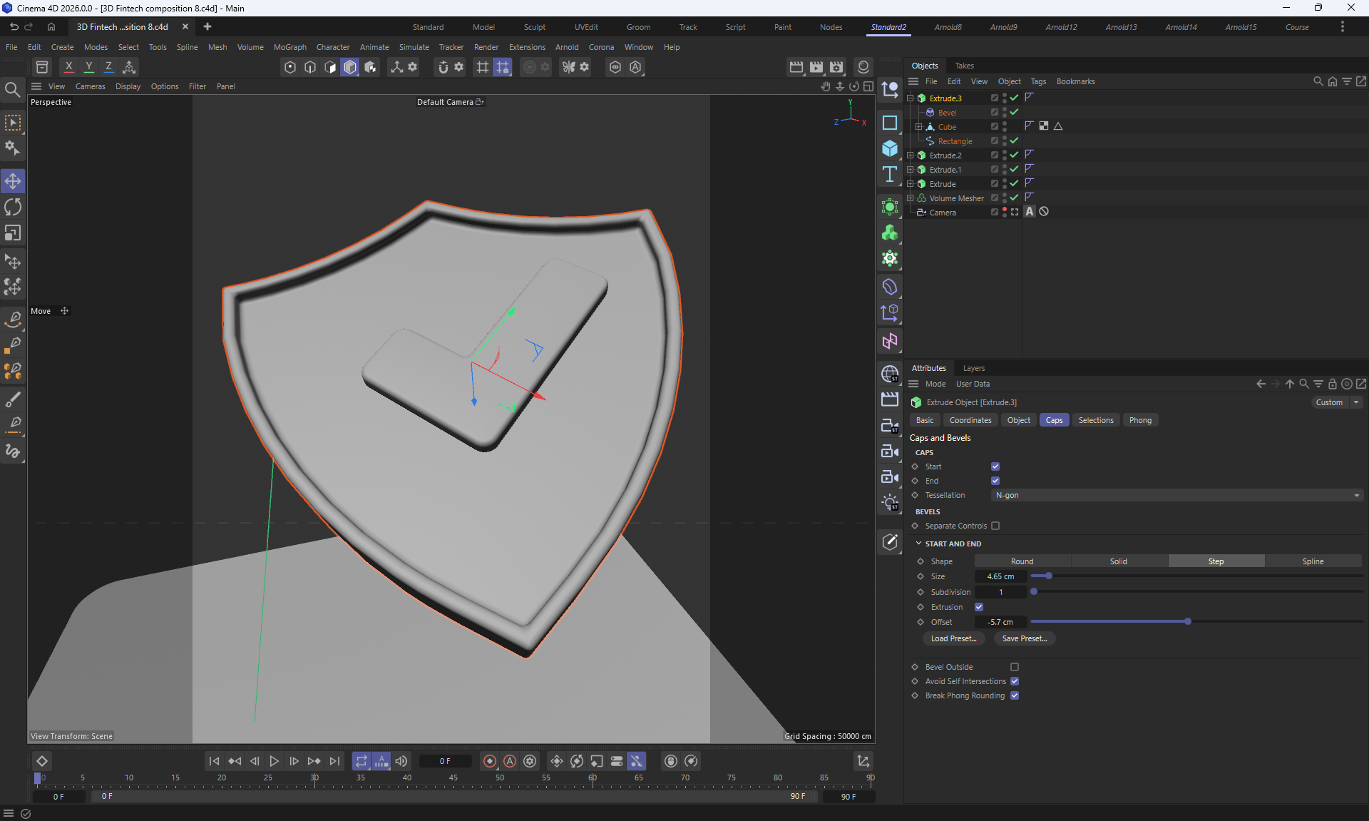Select the Round bevel shape button

(1022, 561)
